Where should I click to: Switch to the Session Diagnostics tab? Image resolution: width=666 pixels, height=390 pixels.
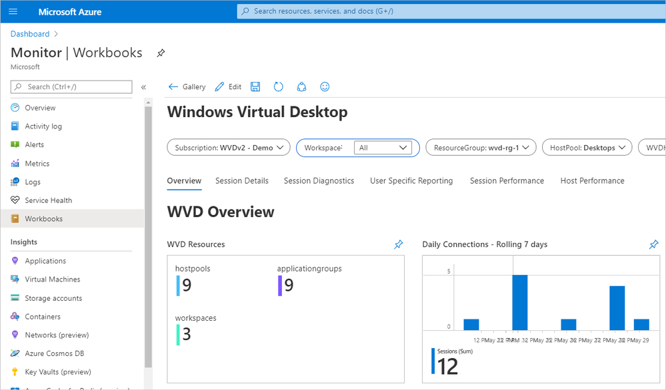319,181
